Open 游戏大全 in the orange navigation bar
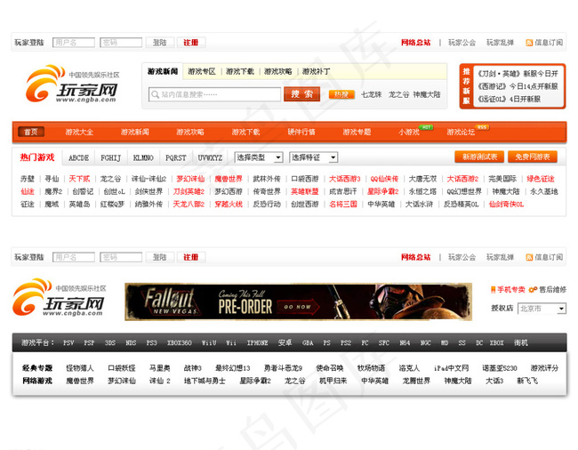 [79, 132]
